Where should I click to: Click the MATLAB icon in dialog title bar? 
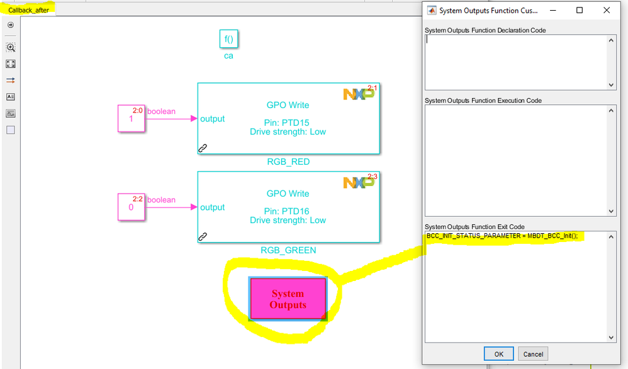pos(432,11)
